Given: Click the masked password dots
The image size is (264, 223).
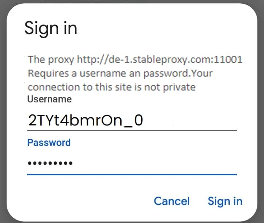Looking at the screenshot, I should [50, 163].
